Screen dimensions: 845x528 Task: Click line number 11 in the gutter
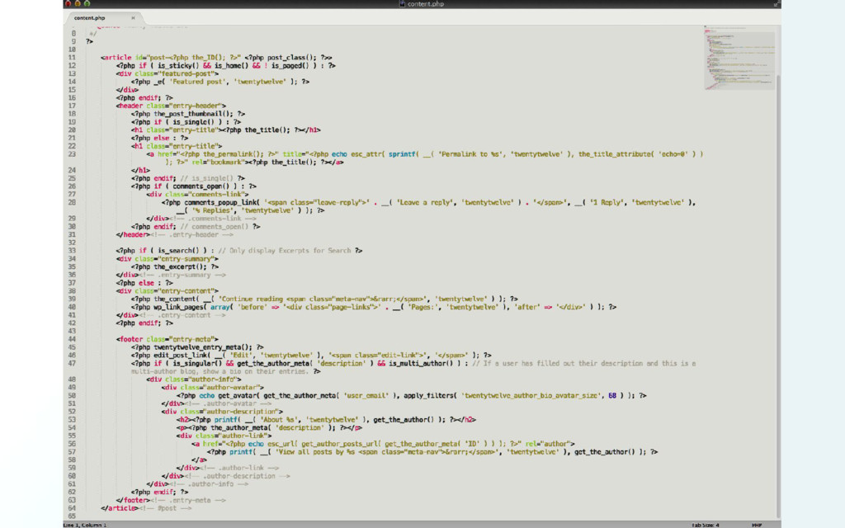(x=73, y=58)
